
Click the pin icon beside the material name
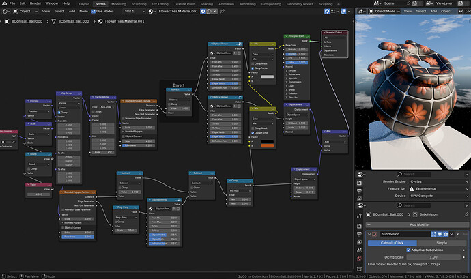click(223, 11)
